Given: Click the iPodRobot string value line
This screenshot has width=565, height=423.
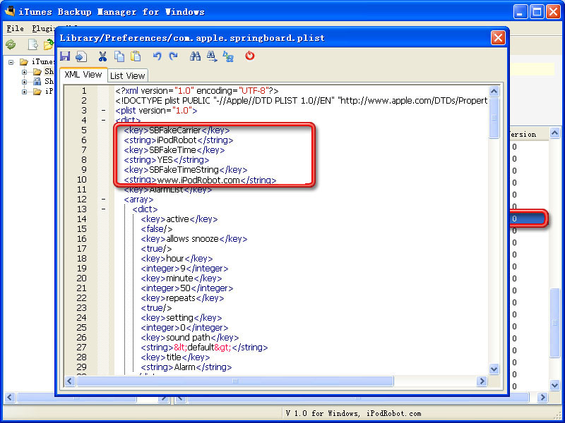Looking at the screenshot, I should pyautogui.click(x=179, y=140).
